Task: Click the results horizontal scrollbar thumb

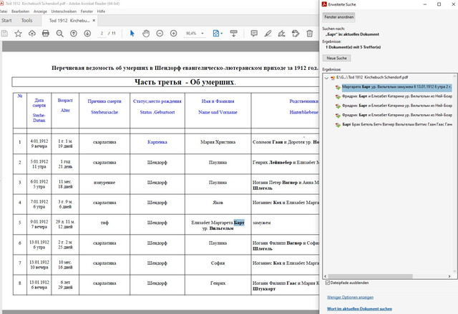Action: point(370,276)
